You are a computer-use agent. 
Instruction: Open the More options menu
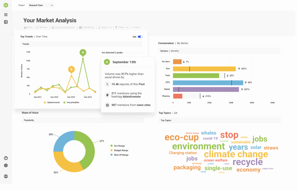[136, 28]
